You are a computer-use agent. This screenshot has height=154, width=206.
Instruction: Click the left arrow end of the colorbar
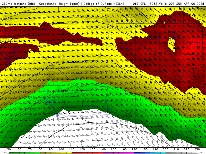click(6, 153)
